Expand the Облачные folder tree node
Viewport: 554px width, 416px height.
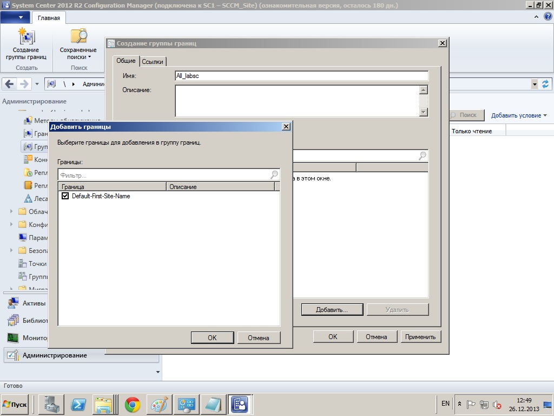click(11, 211)
